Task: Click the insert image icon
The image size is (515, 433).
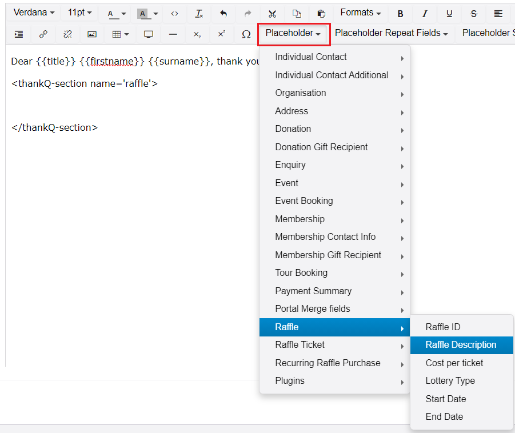Action: [92, 34]
